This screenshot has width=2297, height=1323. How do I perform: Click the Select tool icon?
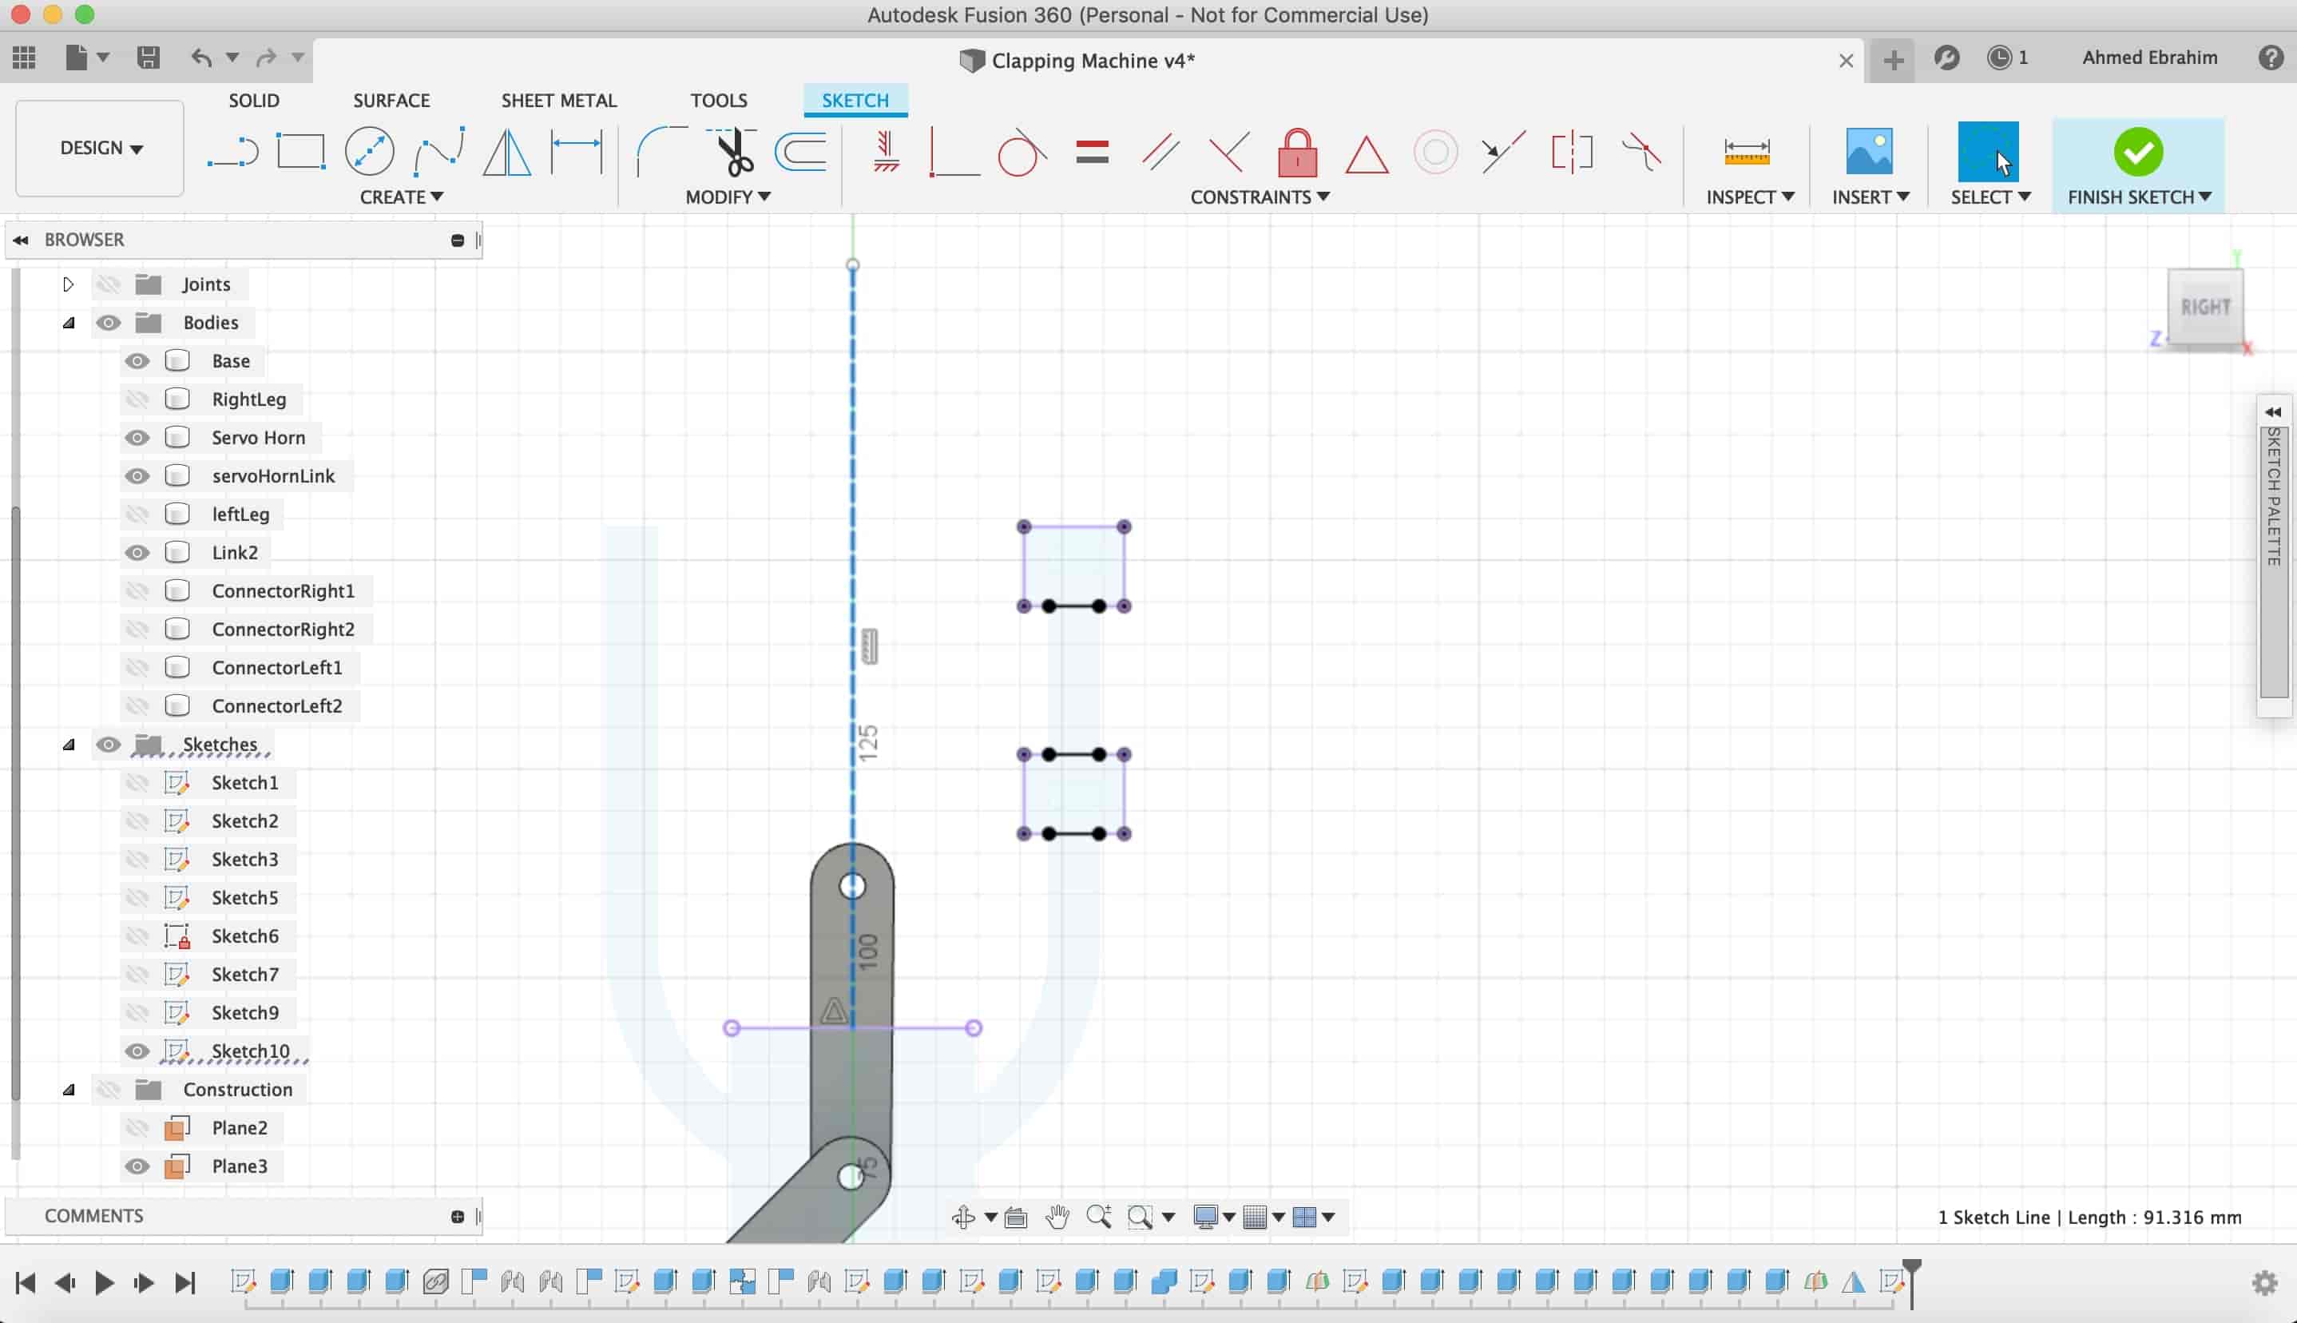[x=1988, y=152]
